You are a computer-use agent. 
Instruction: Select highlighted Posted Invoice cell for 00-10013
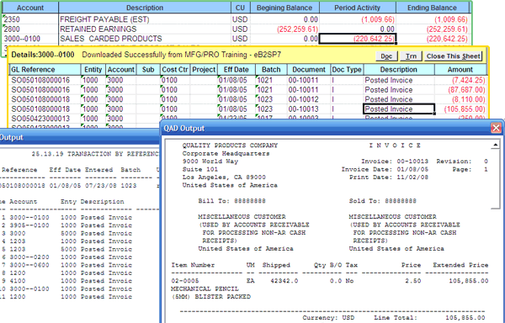(399, 109)
